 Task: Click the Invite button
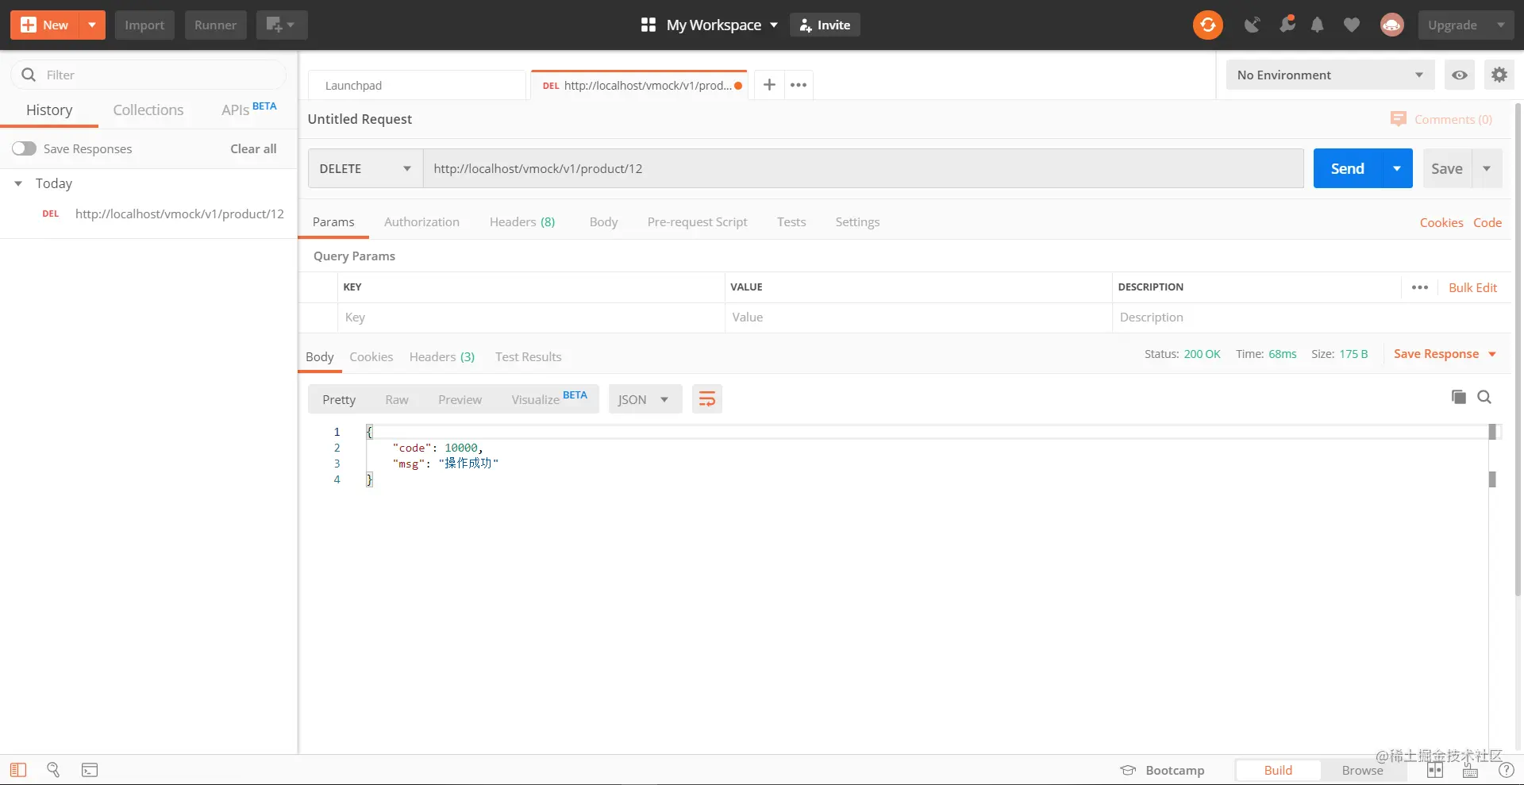pos(825,25)
